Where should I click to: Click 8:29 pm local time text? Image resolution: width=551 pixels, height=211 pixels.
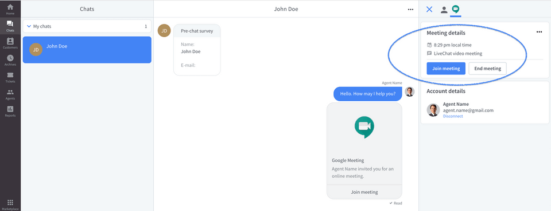453,45
